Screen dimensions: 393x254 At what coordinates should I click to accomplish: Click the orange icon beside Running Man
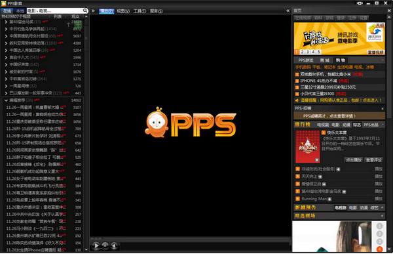[297, 199]
